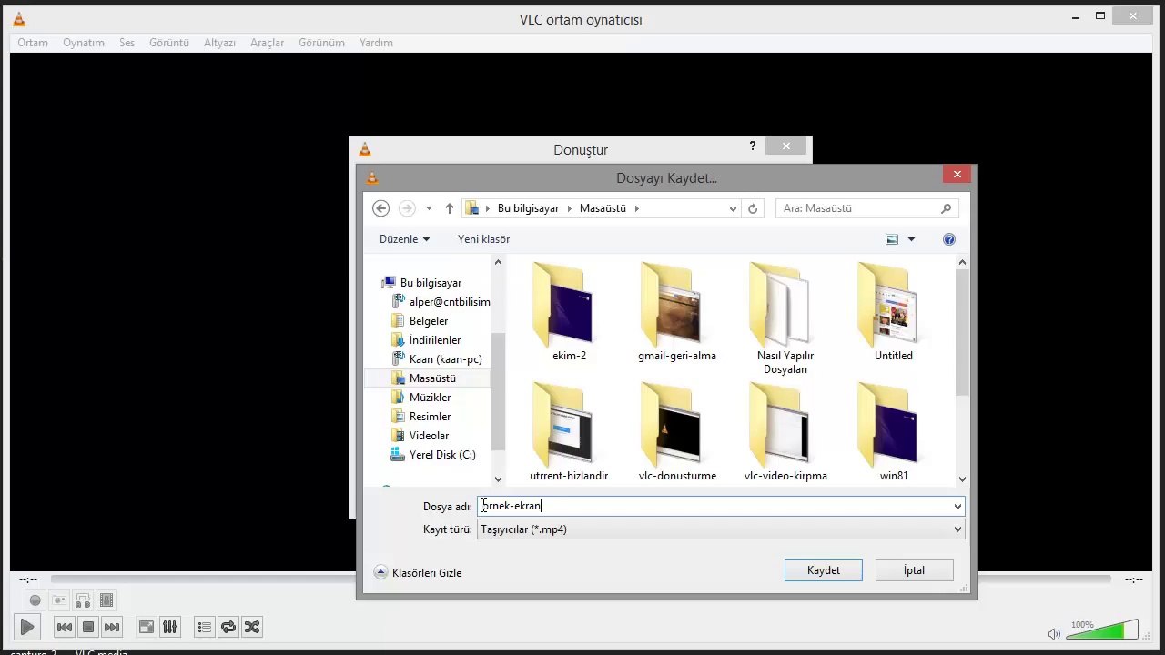Select Kaan (kaan-pc) in the sidebar
The image size is (1165, 655).
[x=445, y=359]
